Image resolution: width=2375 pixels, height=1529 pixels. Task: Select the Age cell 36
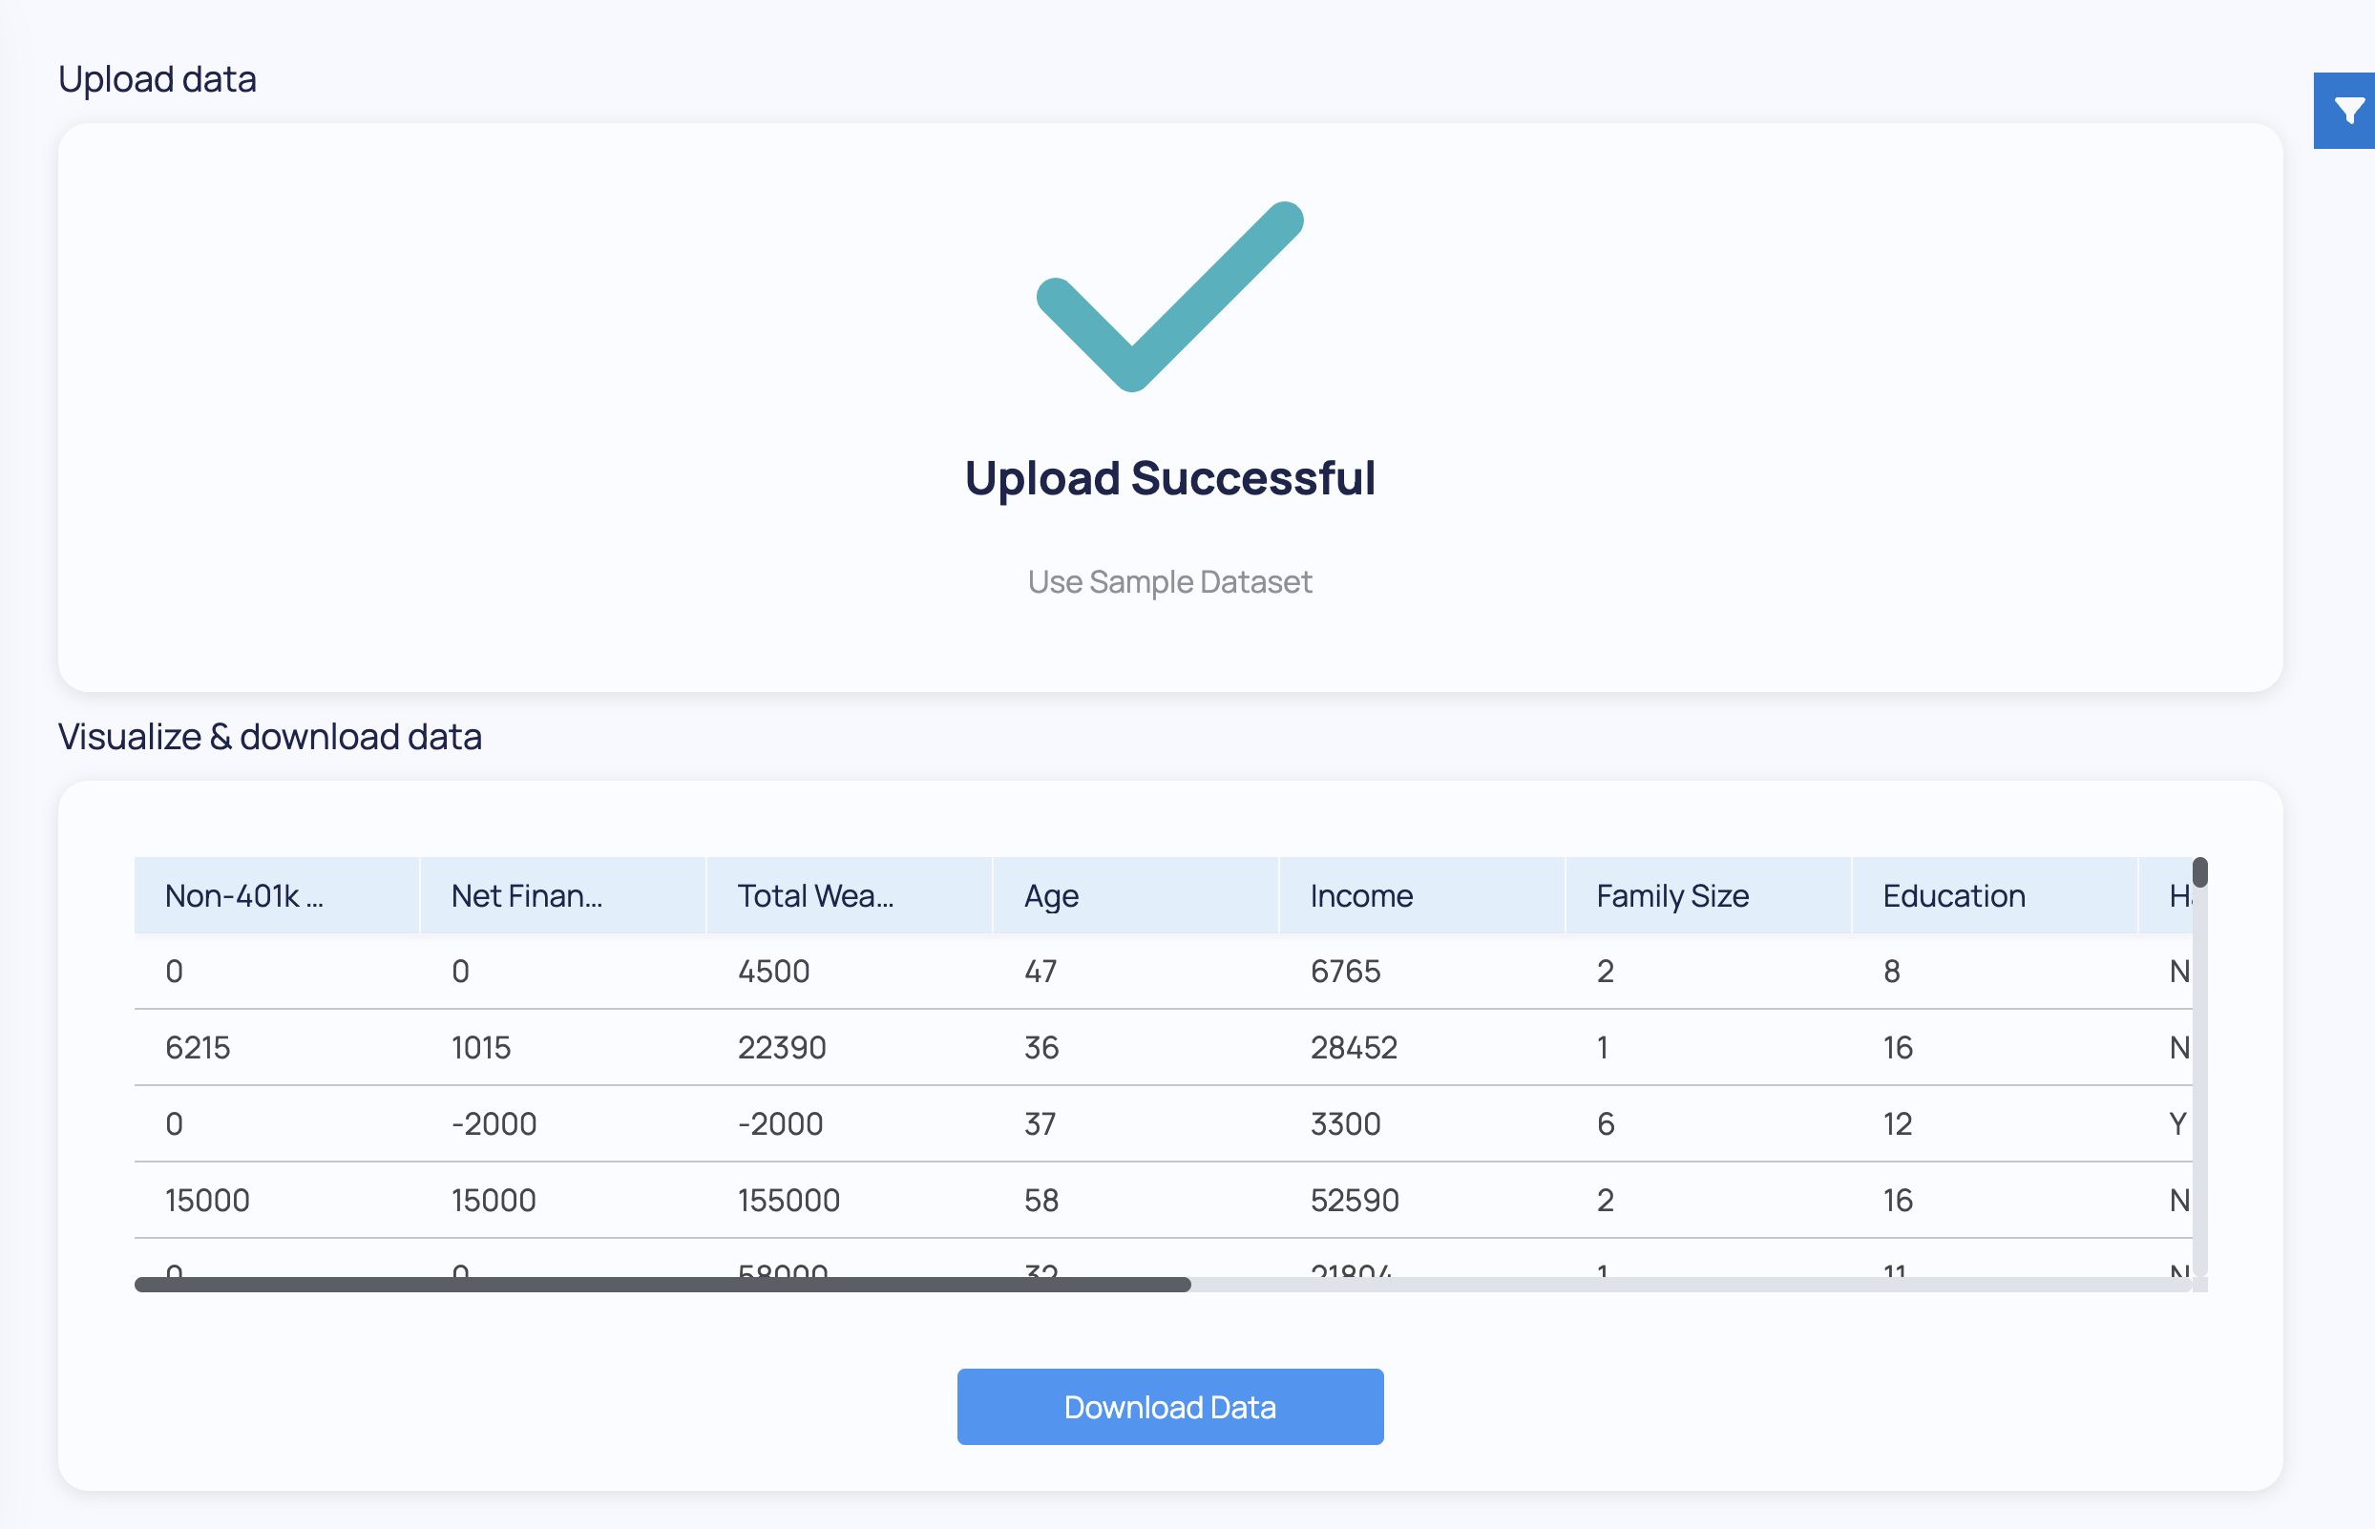[1136, 1047]
